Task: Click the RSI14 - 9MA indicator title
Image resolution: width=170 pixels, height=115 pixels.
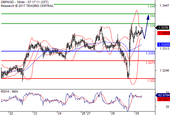Action: [10, 91]
